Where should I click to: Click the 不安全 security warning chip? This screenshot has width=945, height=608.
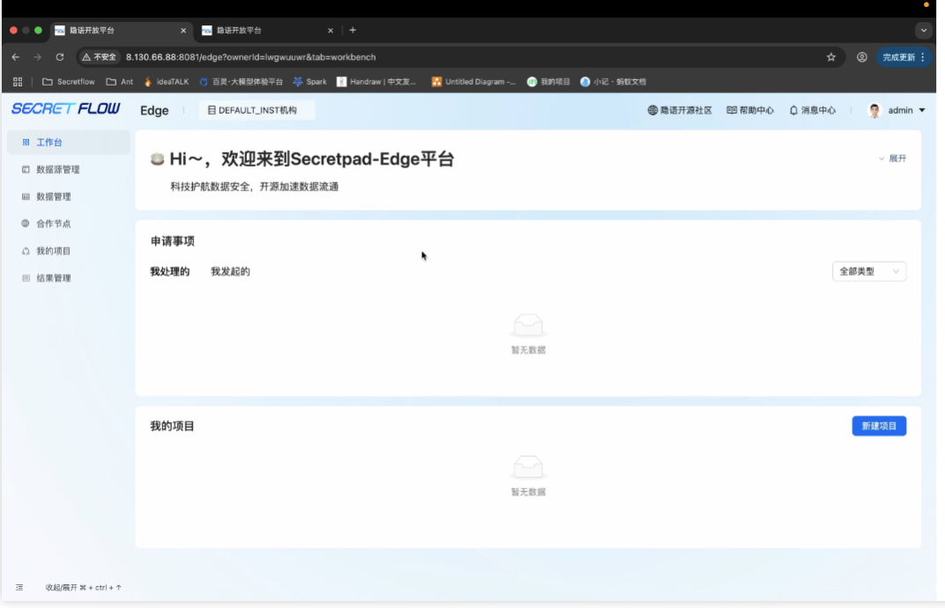pyautogui.click(x=100, y=57)
